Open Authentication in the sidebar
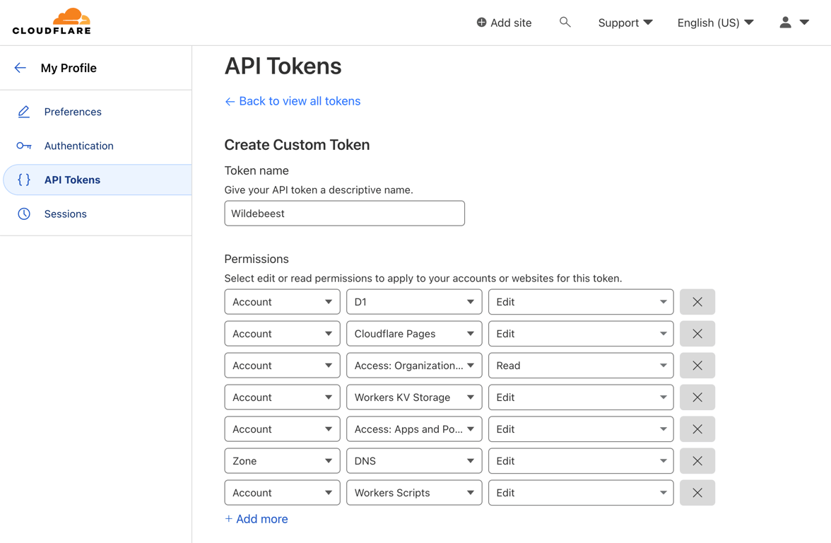The width and height of the screenshot is (831, 543). click(78, 146)
